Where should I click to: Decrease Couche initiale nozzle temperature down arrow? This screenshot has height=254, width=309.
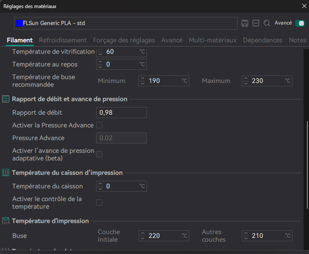143,238
